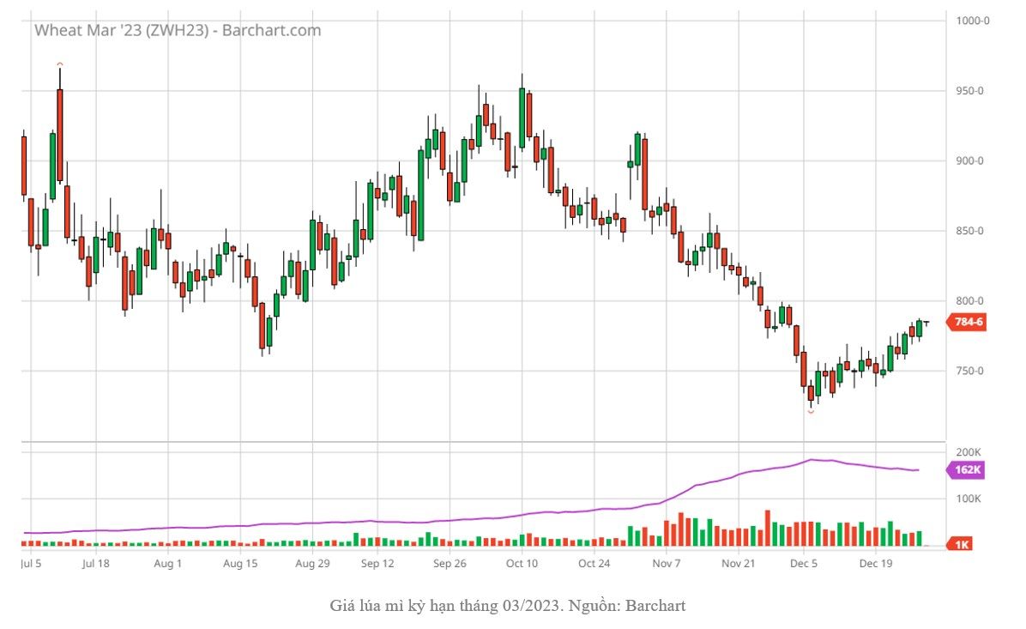1026x629 pixels.
Task: Click the "Dec 19" date label
Action: (x=876, y=564)
